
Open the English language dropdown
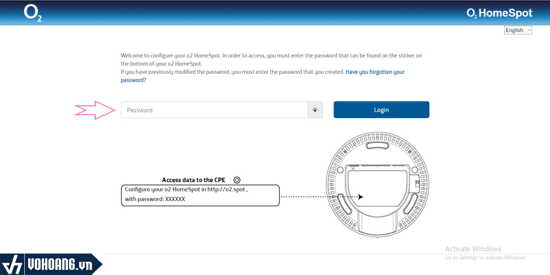518,30
